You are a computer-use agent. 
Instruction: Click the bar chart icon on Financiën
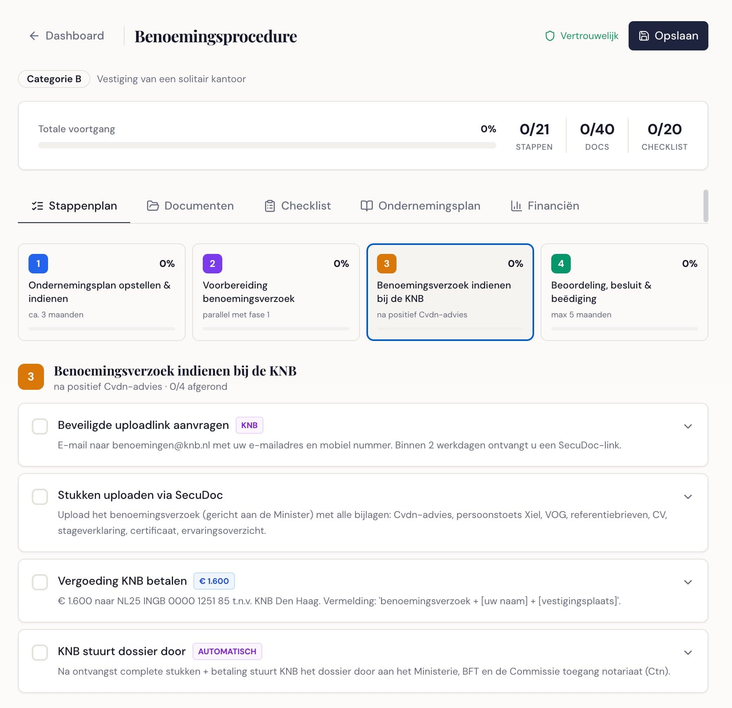click(x=516, y=206)
